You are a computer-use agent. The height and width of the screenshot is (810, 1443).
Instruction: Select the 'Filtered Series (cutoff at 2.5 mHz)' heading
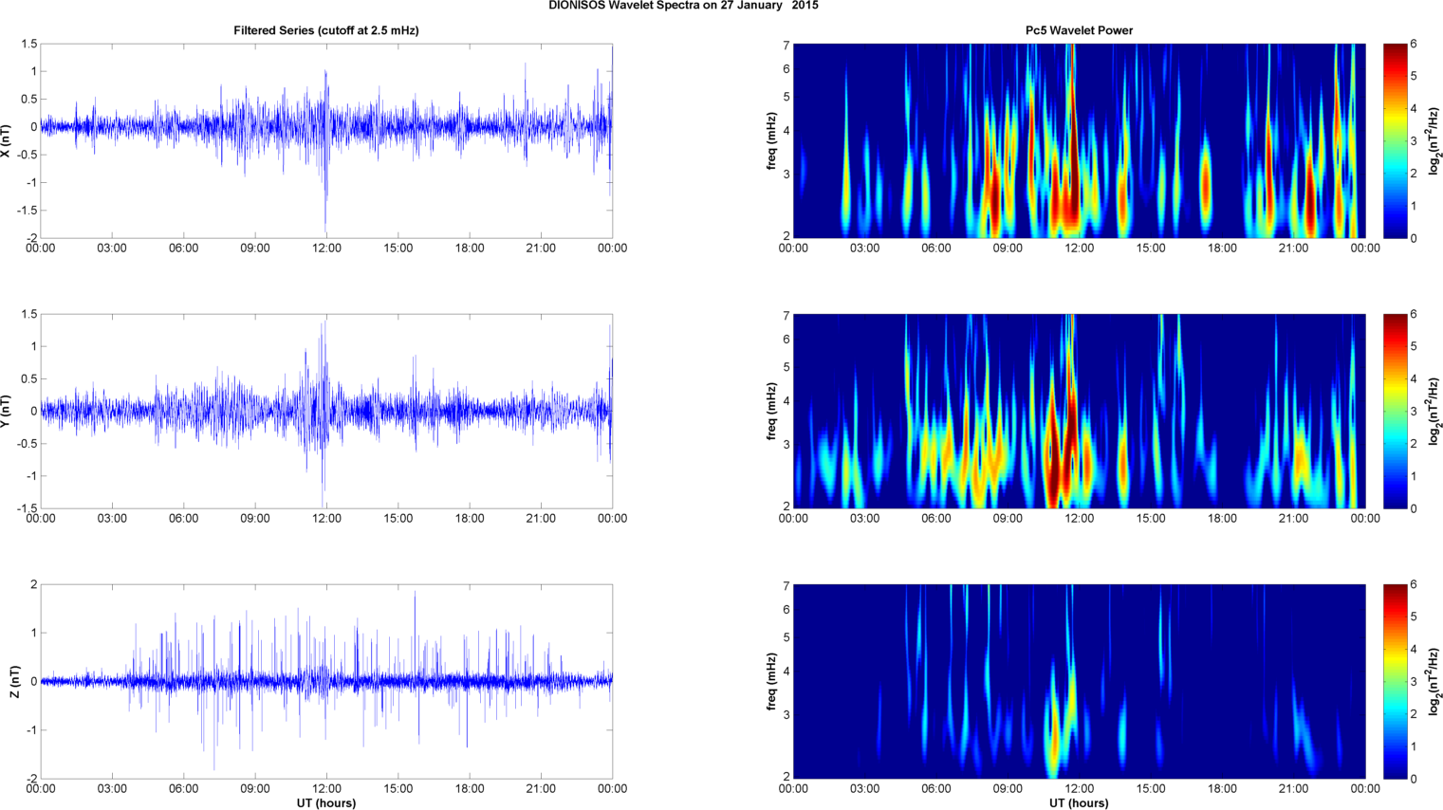click(x=326, y=30)
